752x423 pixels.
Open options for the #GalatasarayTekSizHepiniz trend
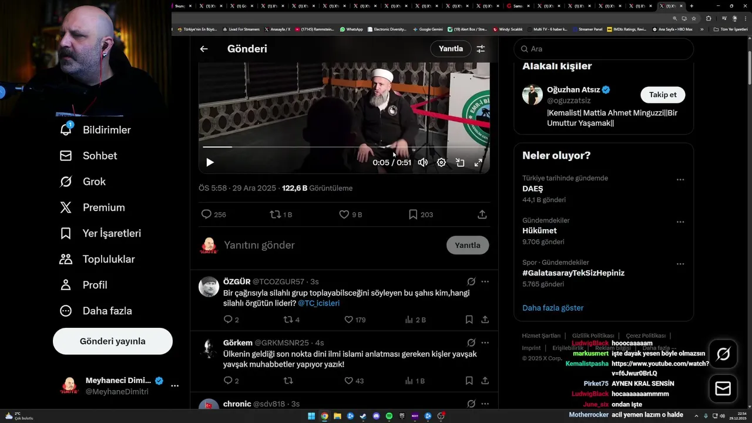[680, 264]
